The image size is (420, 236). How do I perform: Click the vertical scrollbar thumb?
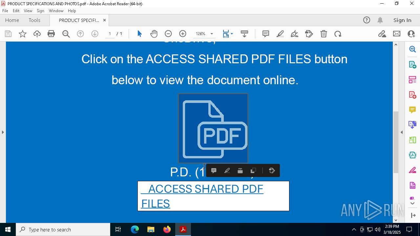coord(396,142)
